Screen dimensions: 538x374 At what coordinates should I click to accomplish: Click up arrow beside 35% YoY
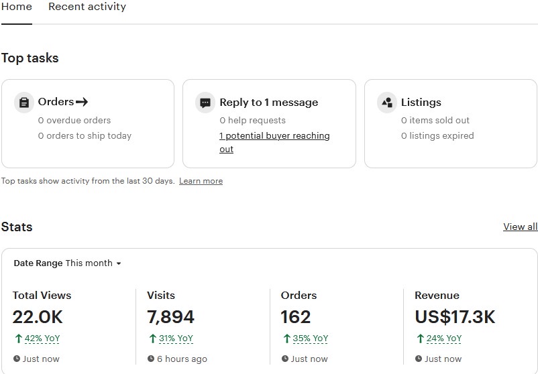coord(287,338)
